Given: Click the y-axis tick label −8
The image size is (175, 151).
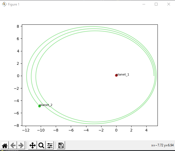Looking at the screenshot, I should pyautogui.click(x=16, y=125).
